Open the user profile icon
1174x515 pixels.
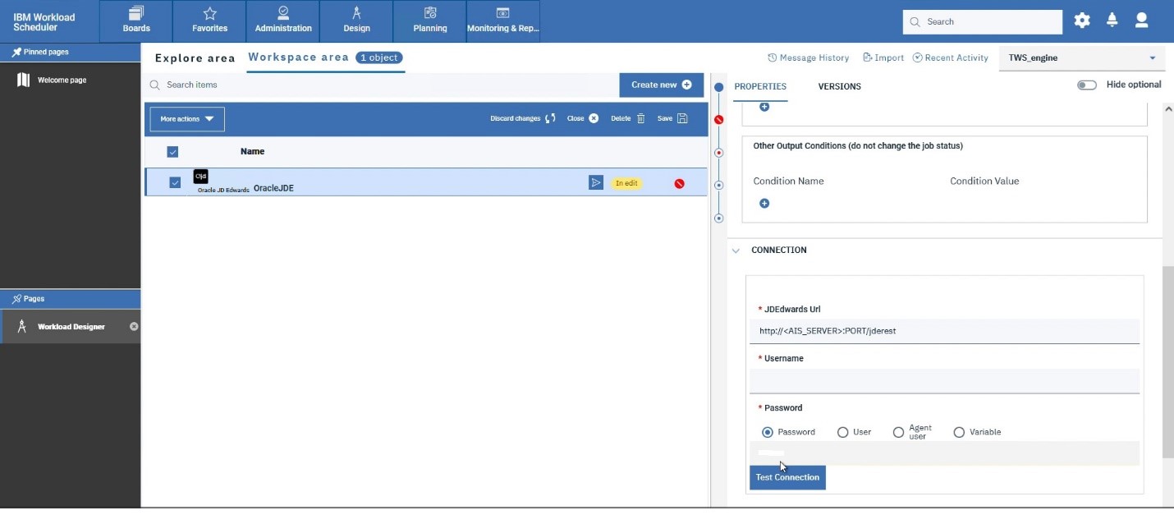coord(1141,21)
